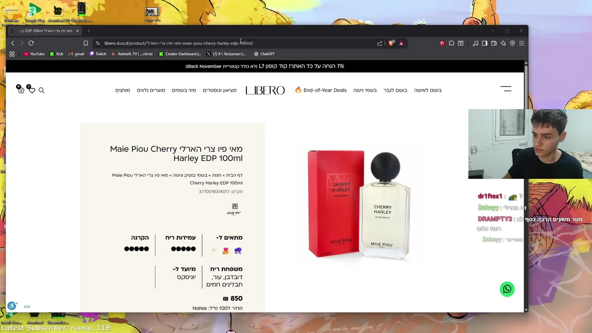
Task: Click the accessibility widget icon
Action: [x=12, y=306]
